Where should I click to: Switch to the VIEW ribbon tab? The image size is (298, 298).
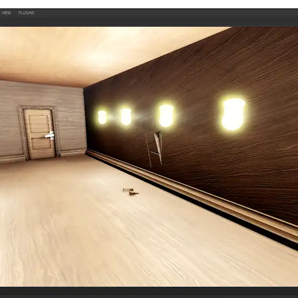coord(6,13)
